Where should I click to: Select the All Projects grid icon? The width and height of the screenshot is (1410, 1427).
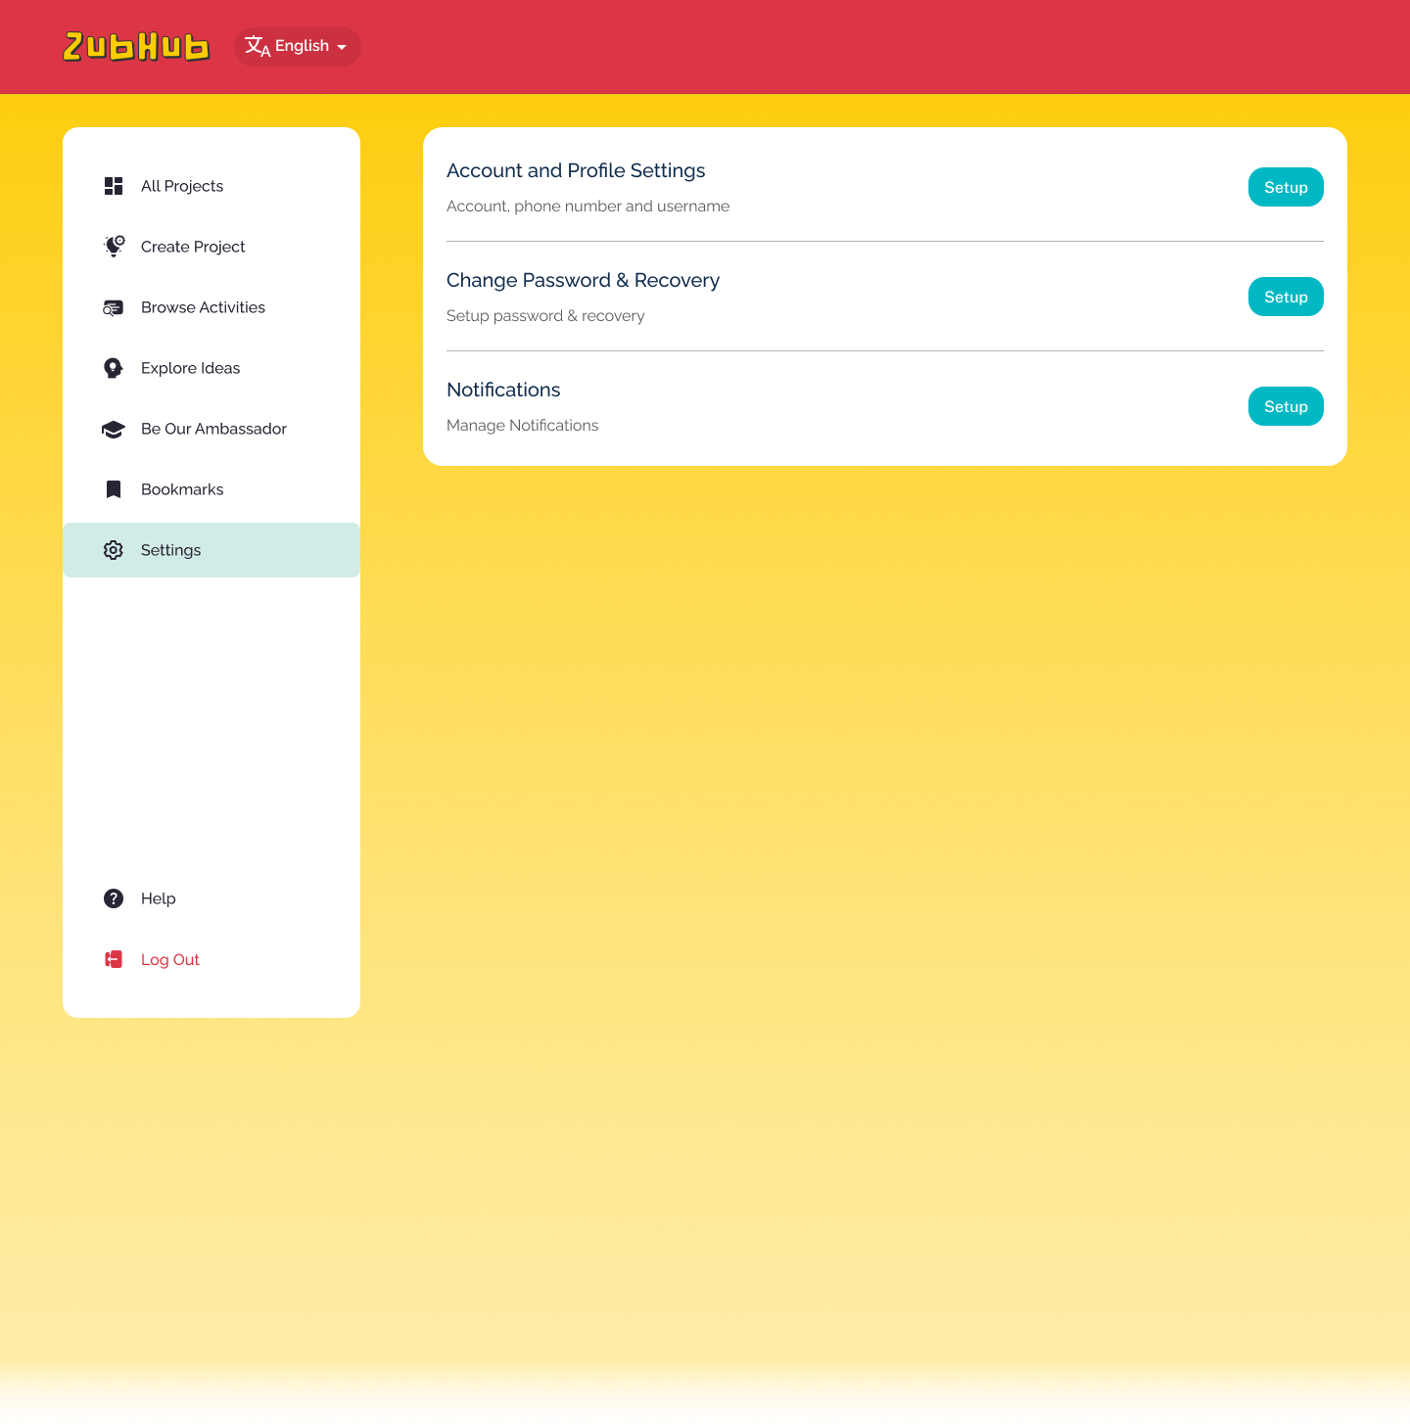coord(113,186)
